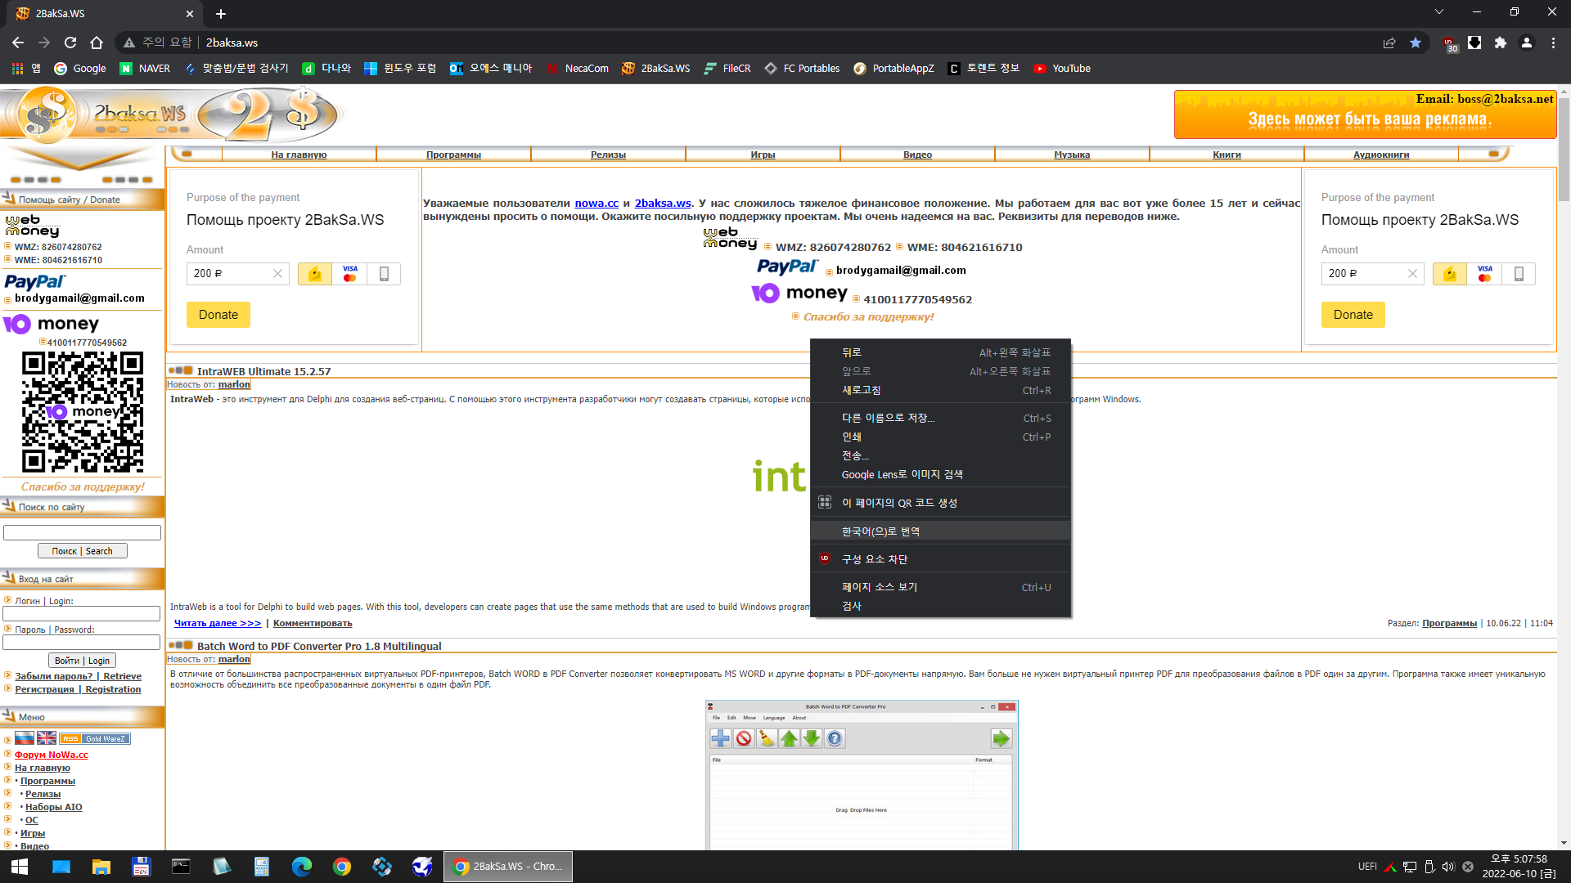
Task: Switch site language with the Russian flag
Action: (25, 738)
